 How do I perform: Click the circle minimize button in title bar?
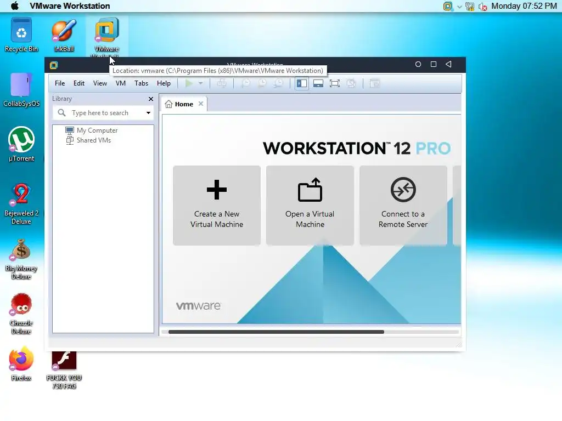coord(418,65)
